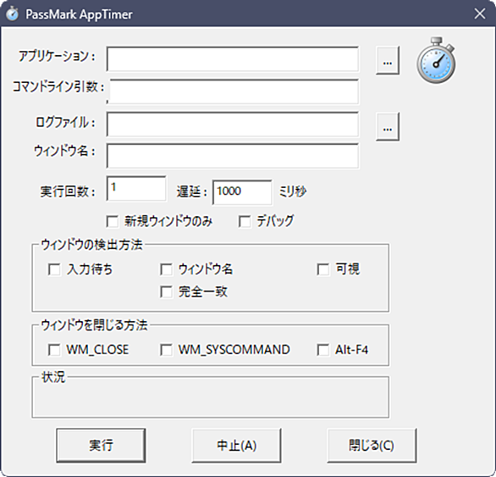Click the ミリ秒 unit label
496x477 pixels.
[x=293, y=191]
